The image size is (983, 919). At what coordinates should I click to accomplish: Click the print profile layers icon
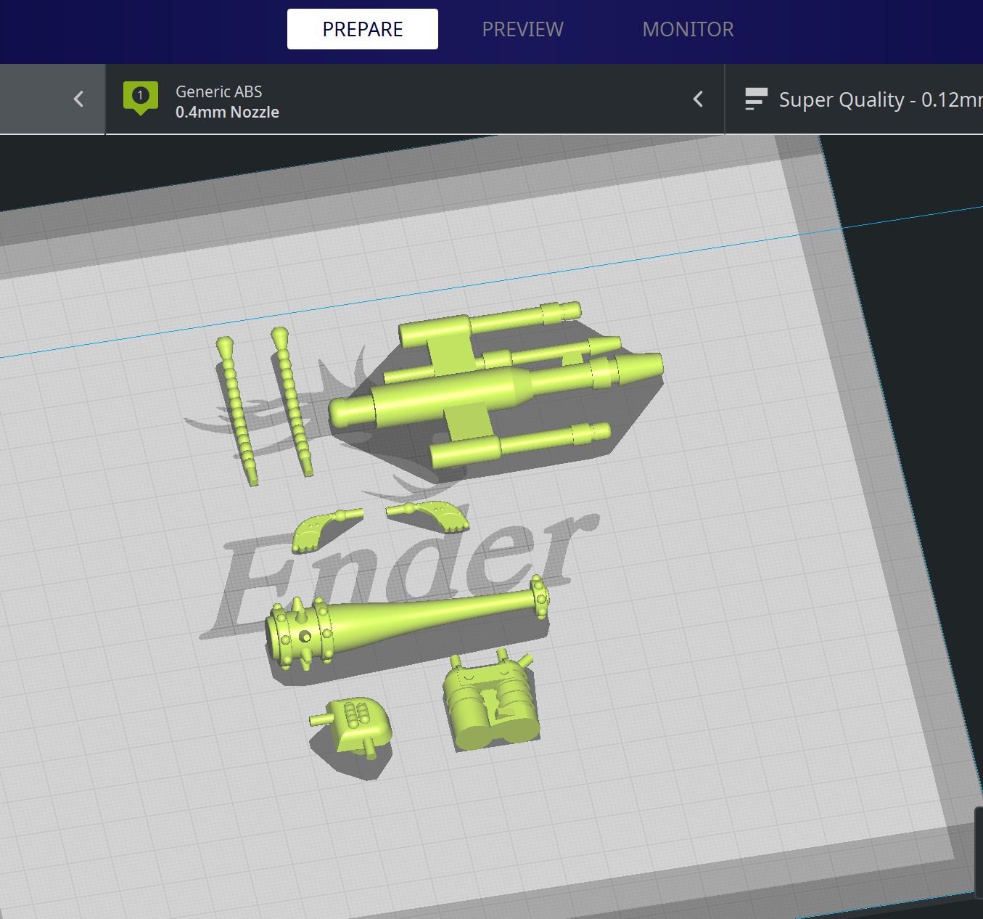756,99
